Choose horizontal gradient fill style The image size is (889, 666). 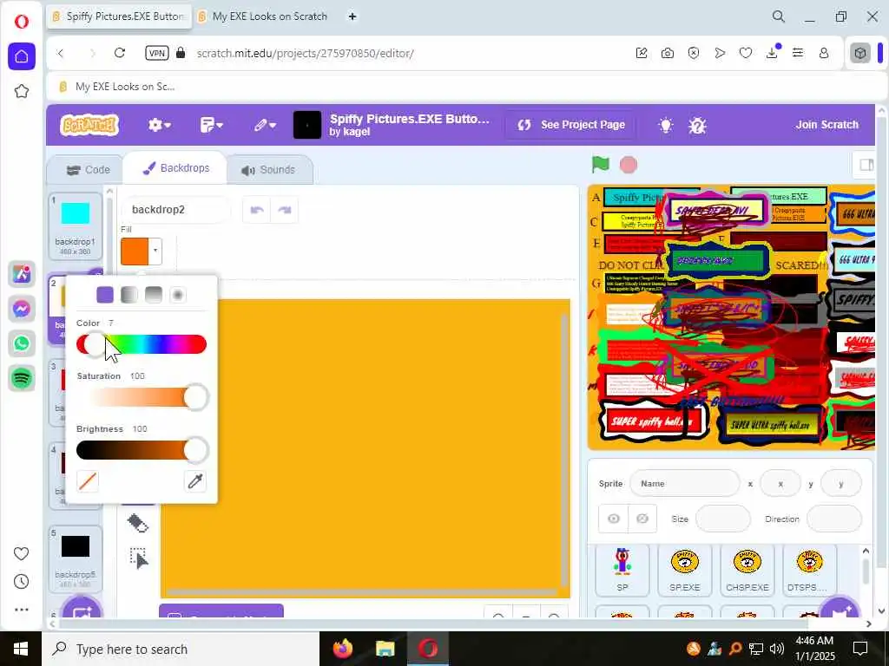click(x=129, y=295)
